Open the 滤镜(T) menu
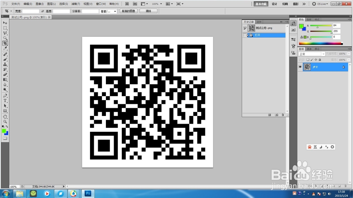This screenshot has width=353, height=198. click(x=76, y=4)
